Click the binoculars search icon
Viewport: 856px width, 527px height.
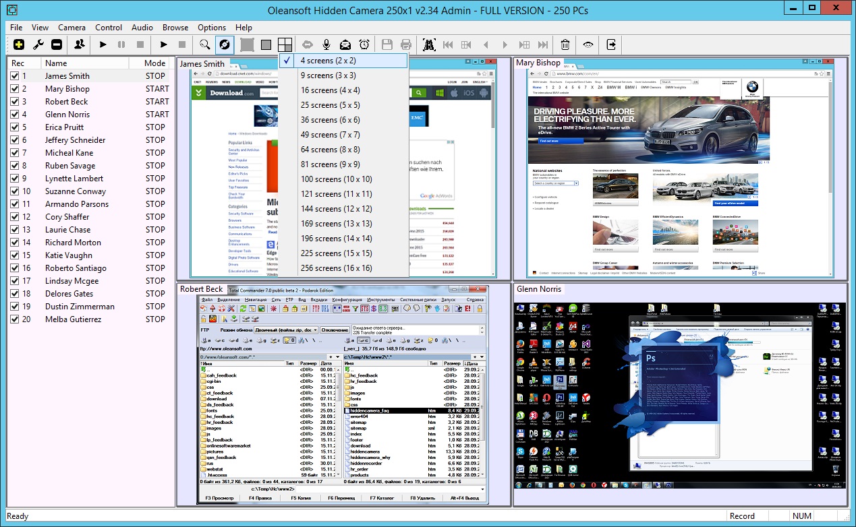click(x=428, y=44)
